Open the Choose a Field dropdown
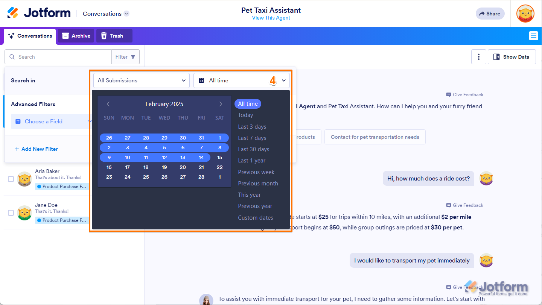 click(52, 121)
